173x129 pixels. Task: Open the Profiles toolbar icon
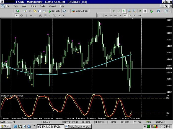pyautogui.click(x=25, y=11)
